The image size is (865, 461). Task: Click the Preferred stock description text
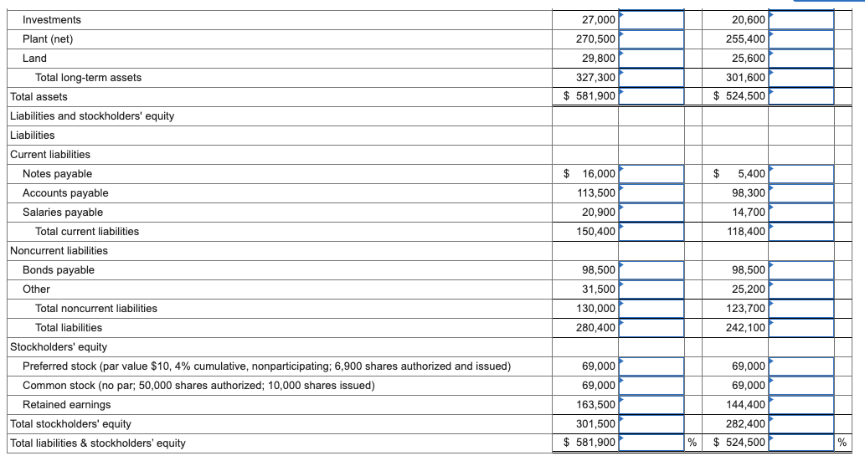(266, 366)
